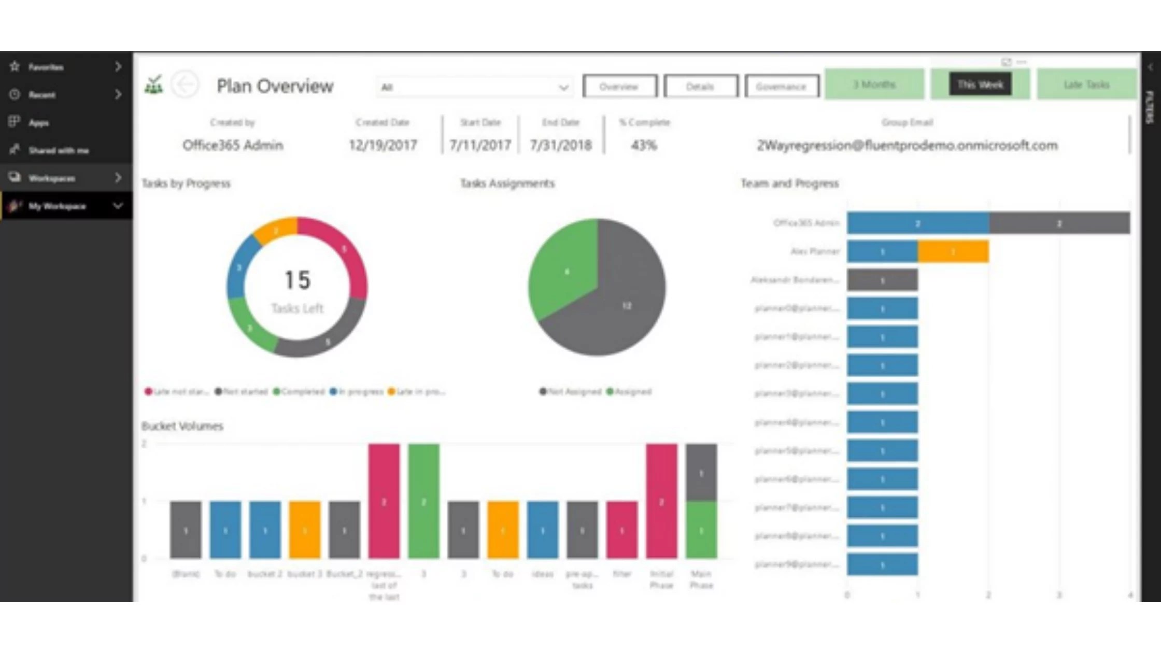
Task: Click the Favorites star icon
Action: [15, 66]
